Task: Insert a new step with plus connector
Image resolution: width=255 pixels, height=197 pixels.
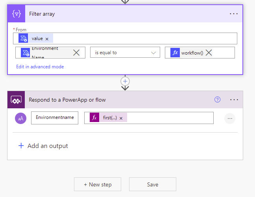Action: 125,81
